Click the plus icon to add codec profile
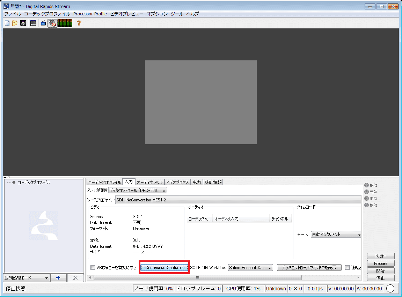Image resolution: width=402 pixels, height=297 pixels. 58,278
